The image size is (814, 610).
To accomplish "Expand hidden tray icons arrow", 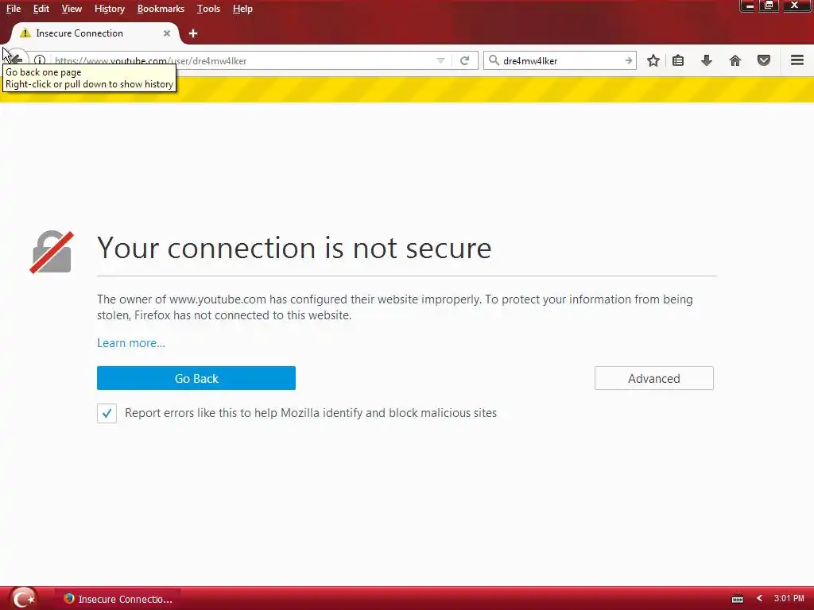I will click(759, 599).
